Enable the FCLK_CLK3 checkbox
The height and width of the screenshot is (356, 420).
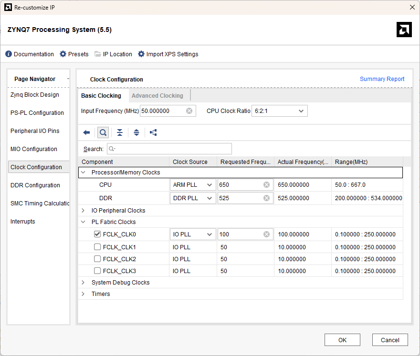97,271
